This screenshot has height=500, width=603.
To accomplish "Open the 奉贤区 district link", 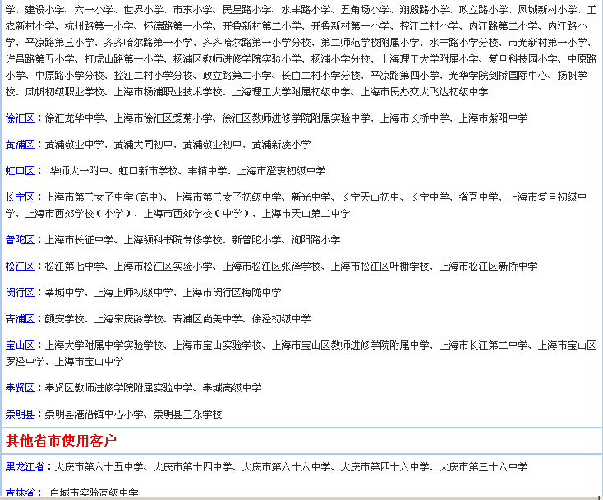I will tap(20, 387).
